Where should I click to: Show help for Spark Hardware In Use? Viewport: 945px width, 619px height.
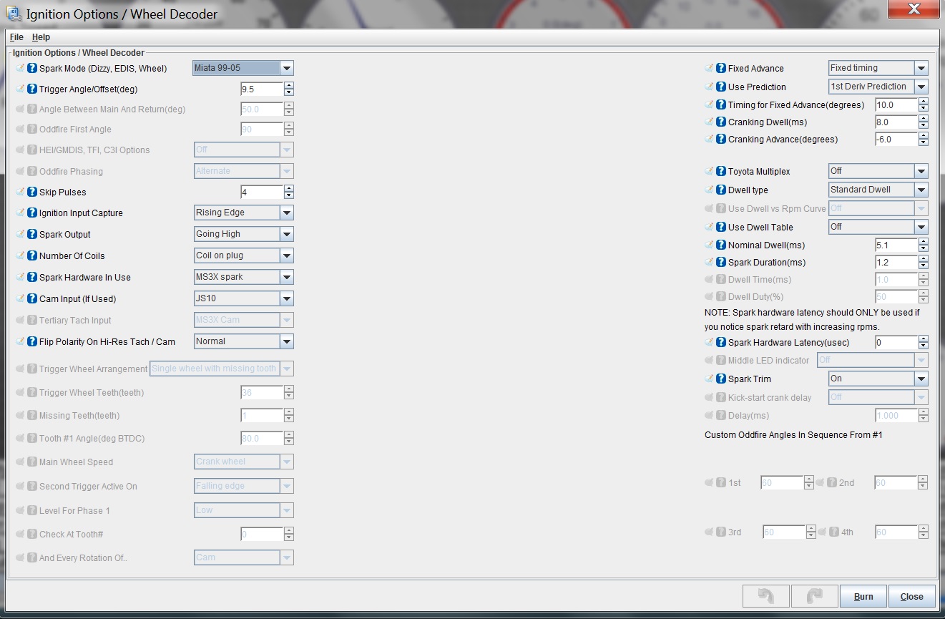(x=32, y=278)
